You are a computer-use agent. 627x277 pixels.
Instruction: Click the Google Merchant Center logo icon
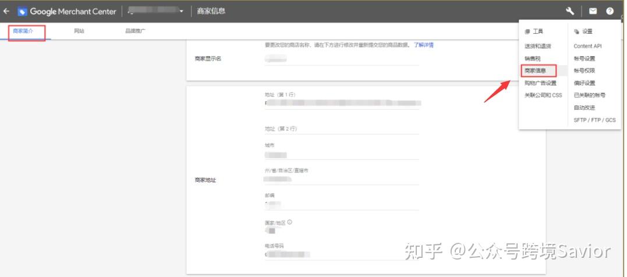point(22,11)
